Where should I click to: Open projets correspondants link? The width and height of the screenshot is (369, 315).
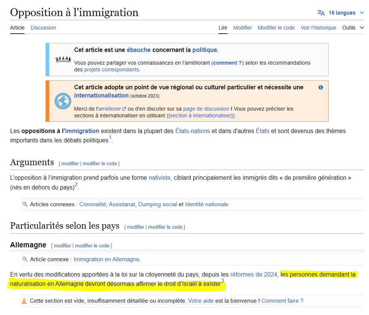tap(112, 70)
